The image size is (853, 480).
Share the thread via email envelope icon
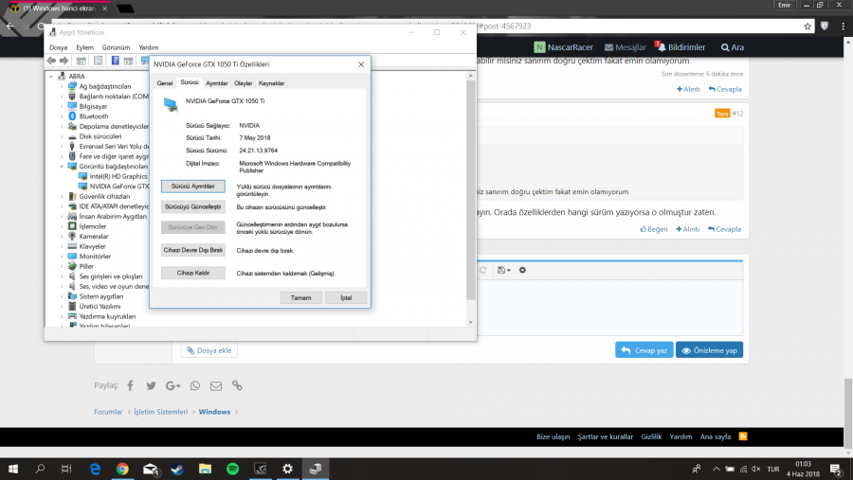pos(216,385)
